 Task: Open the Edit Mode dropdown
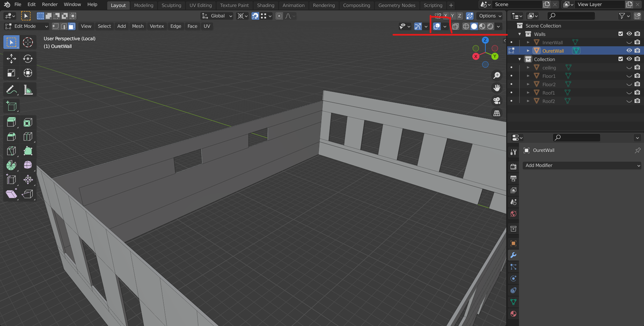coord(26,26)
